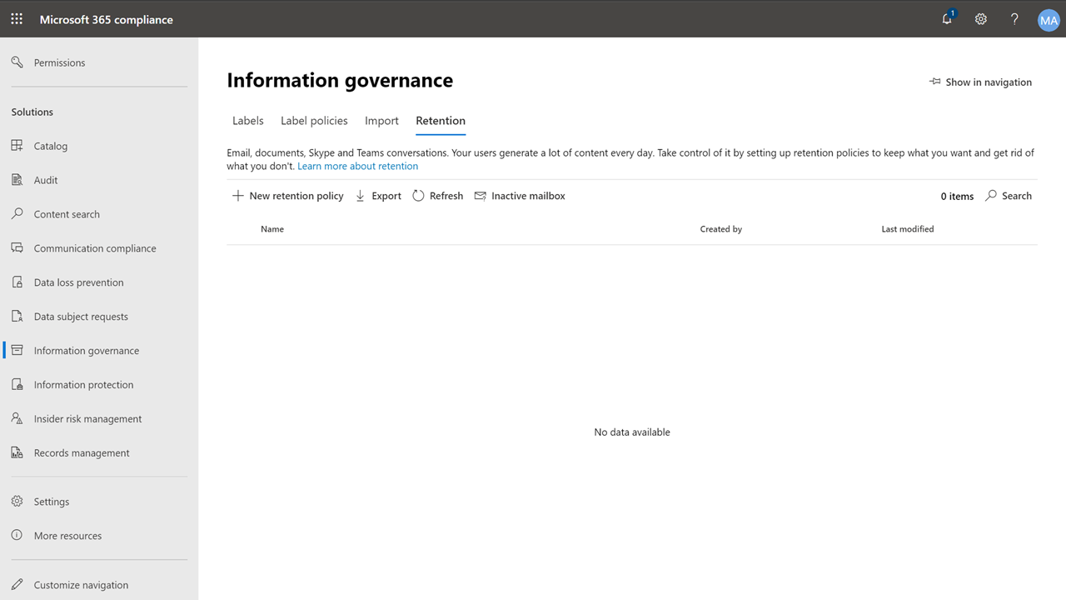
Task: Open the MA account avatar
Action: coord(1049,20)
